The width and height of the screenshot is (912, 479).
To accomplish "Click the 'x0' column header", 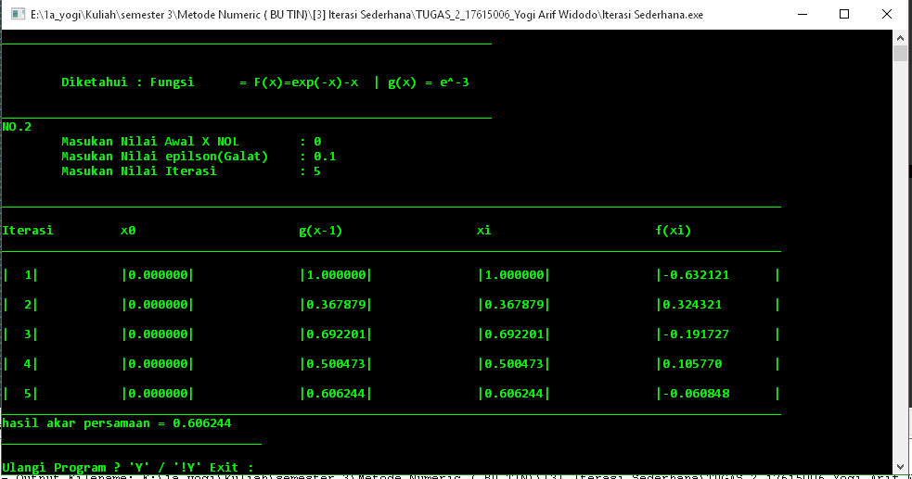I will point(128,231).
